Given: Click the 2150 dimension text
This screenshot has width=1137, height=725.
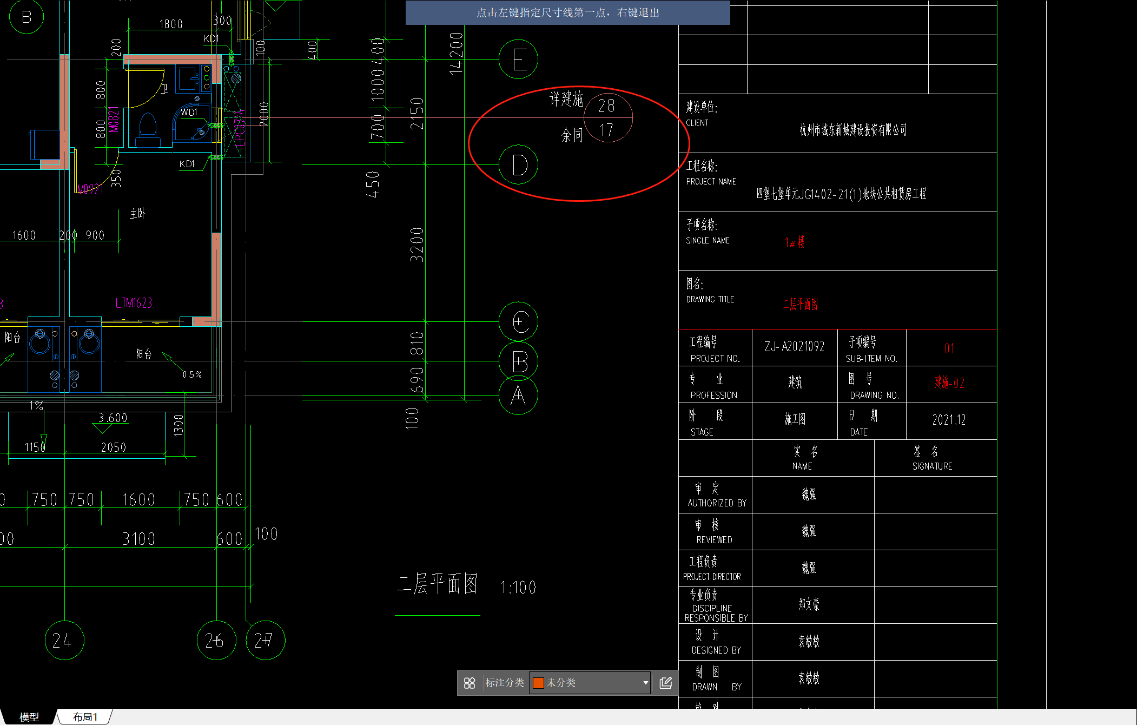Looking at the screenshot, I should pos(417,114).
